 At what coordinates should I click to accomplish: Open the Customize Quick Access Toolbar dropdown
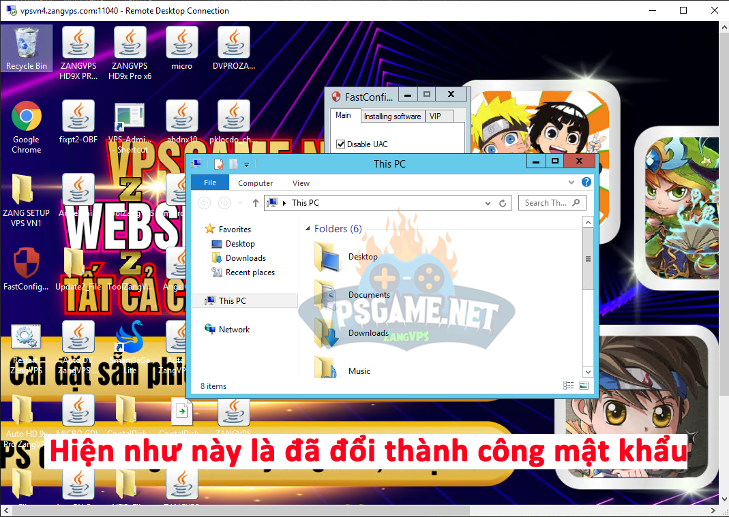247,164
